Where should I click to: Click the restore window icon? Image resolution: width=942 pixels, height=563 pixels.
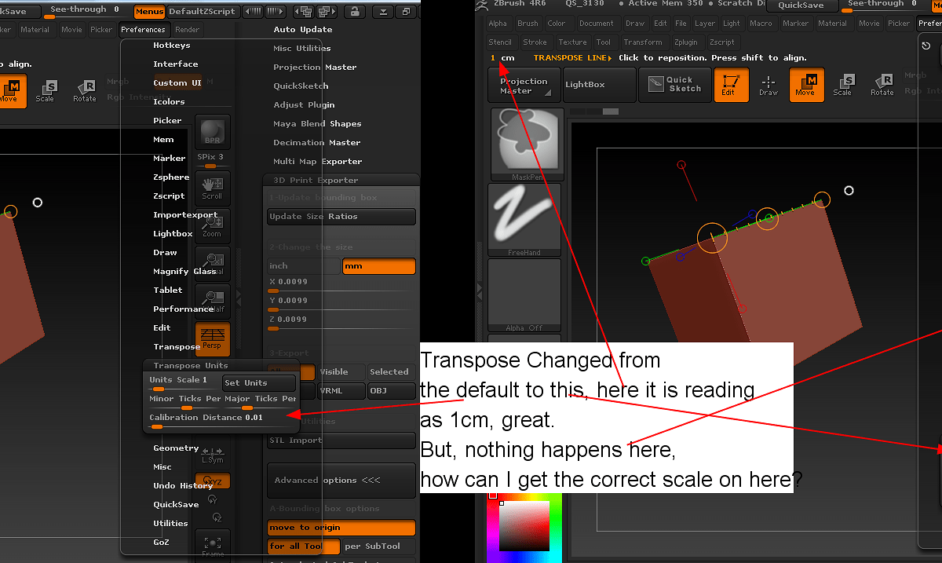point(406,11)
